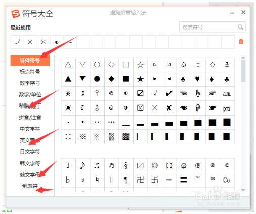Open the 数字序号 category

[x=30, y=83]
